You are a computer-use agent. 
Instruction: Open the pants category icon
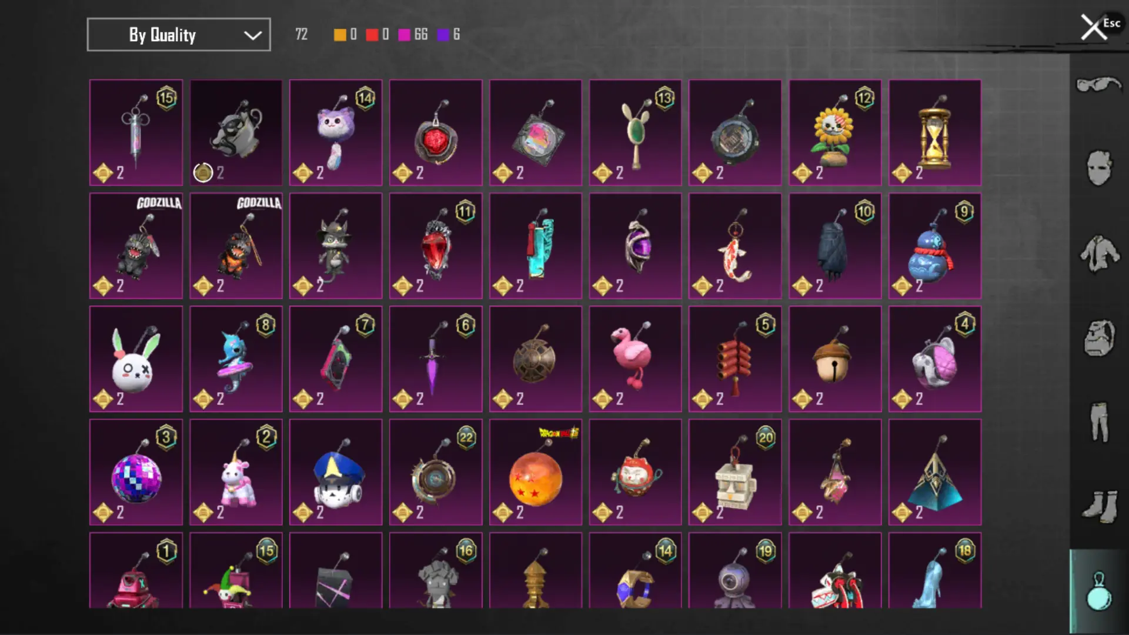point(1099,422)
